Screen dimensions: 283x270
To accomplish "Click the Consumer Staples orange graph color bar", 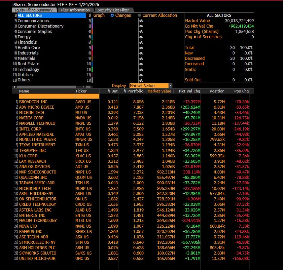I will [92, 32].
